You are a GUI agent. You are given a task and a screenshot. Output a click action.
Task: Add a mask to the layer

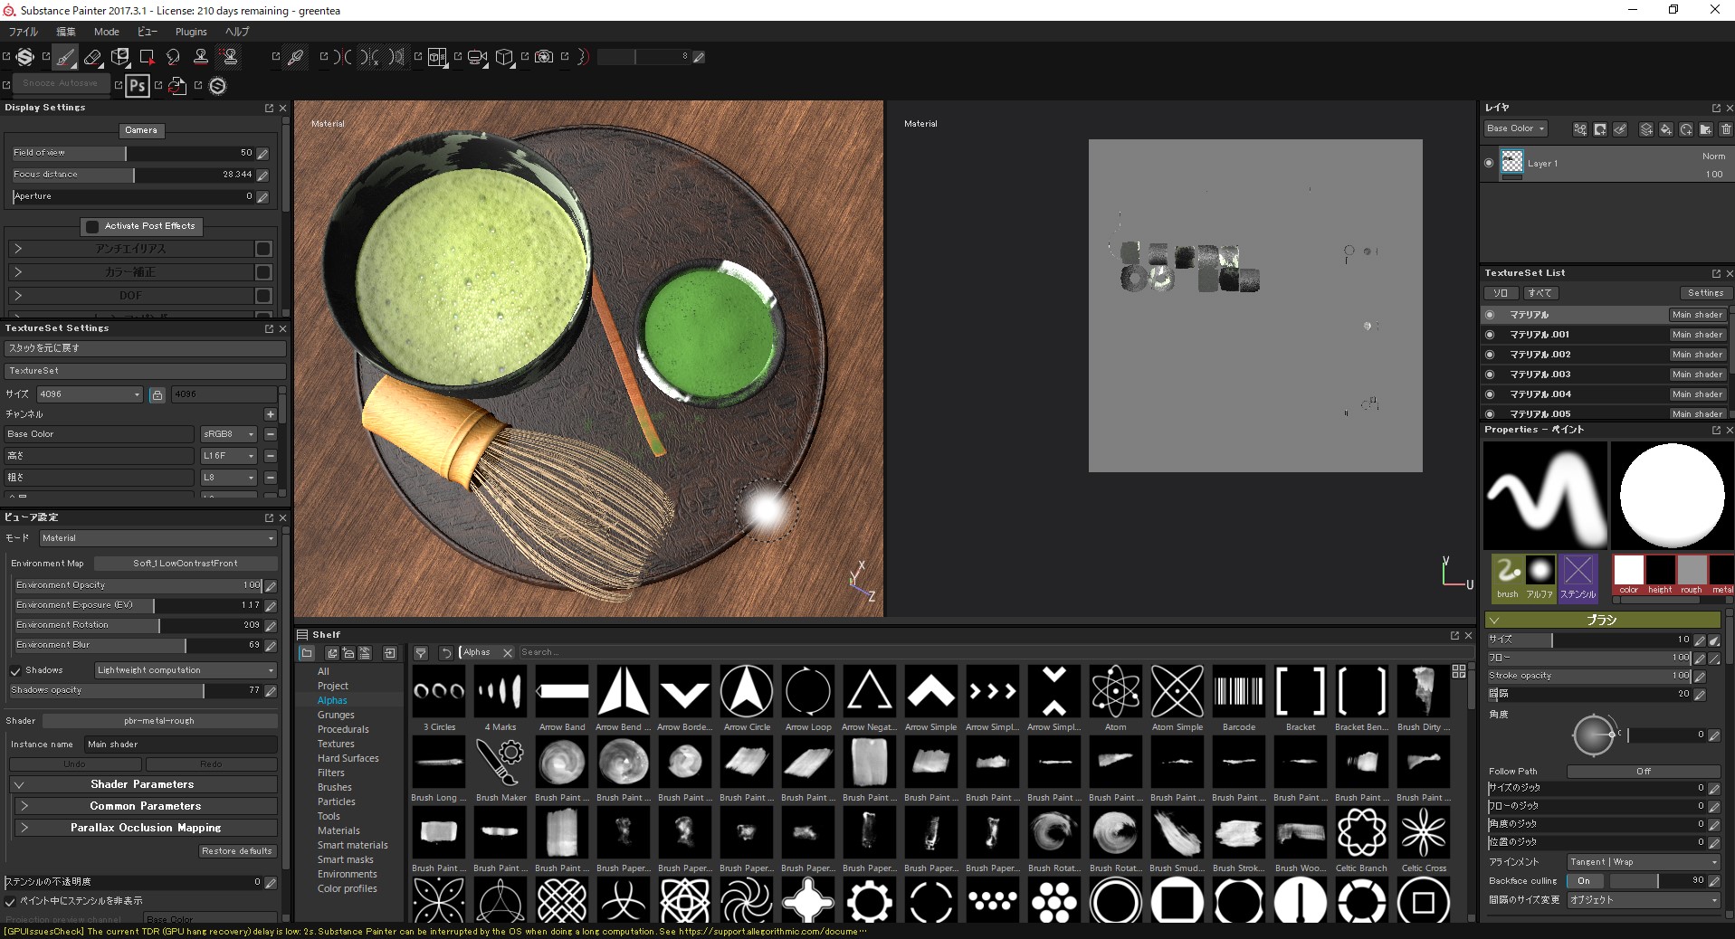[x=1600, y=129]
